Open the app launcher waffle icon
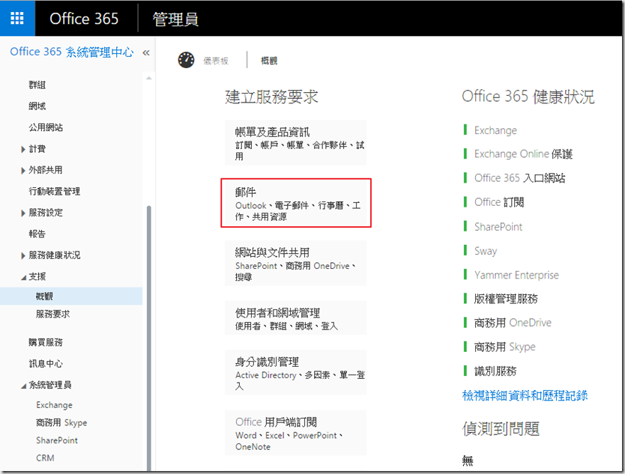 pyautogui.click(x=17, y=19)
